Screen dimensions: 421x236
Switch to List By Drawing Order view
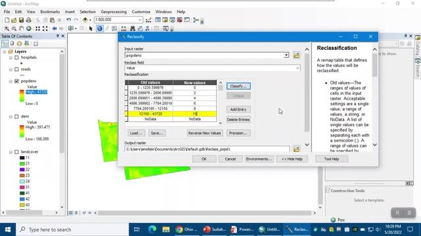tap(5, 44)
